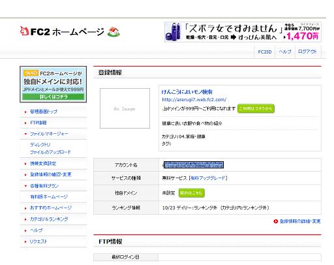Open 有料版ホームページ sidebar link

point(49,196)
